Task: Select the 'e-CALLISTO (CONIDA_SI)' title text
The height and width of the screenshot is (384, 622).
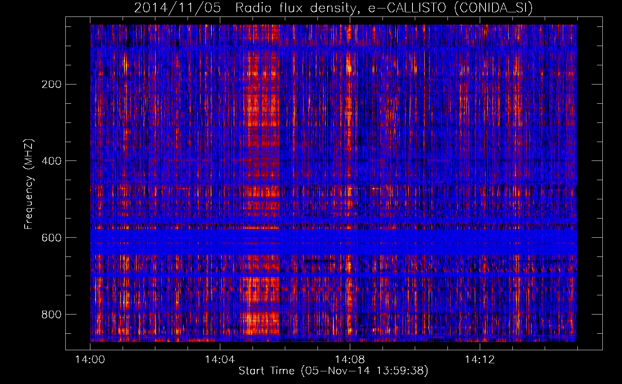Action: point(451,8)
